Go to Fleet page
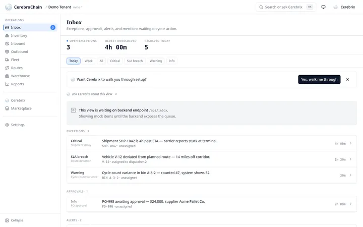363x227 pixels. point(30,60)
